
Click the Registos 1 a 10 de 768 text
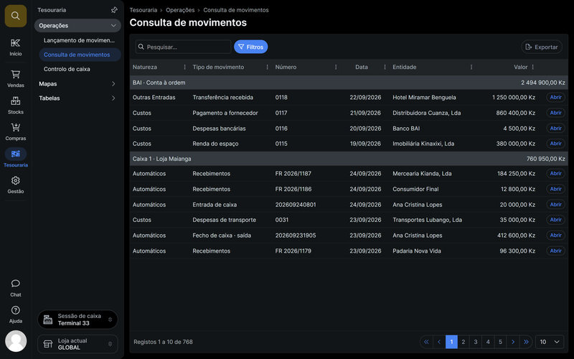tap(163, 342)
